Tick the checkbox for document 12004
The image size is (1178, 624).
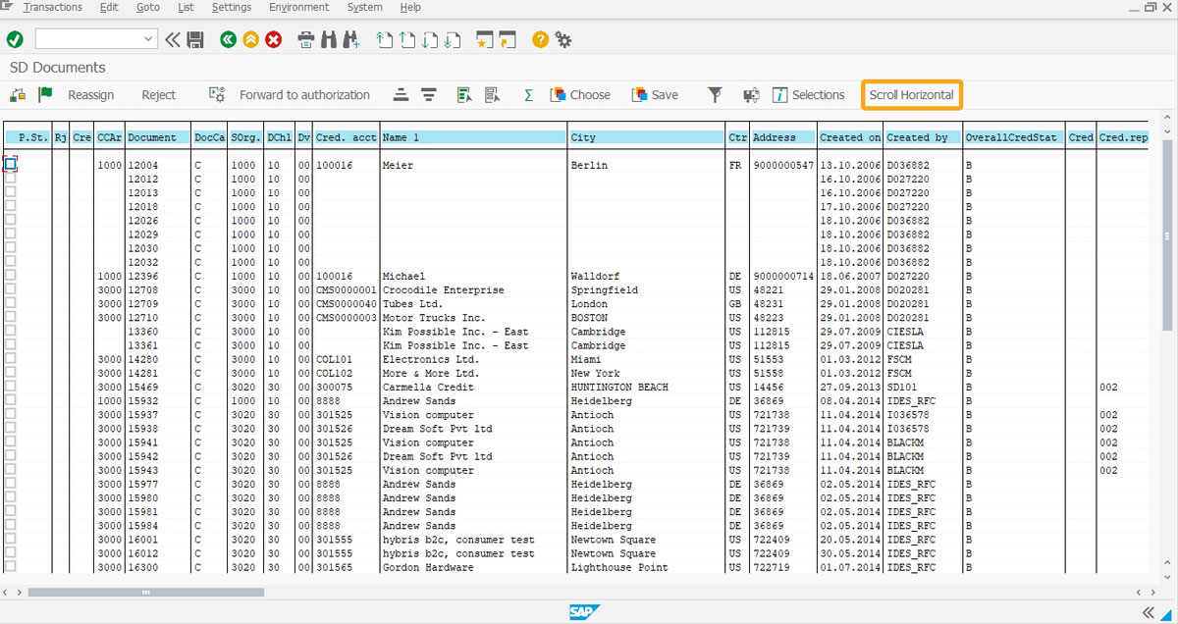[11, 165]
